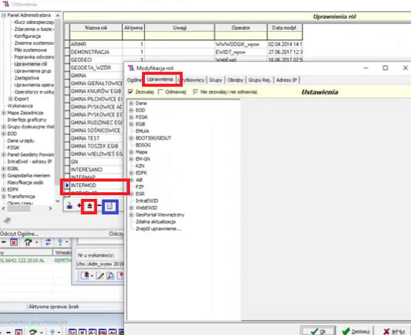Screen dimensions: 411x335
Task: Switch to the Uprawnienia tab
Action: click(159, 79)
